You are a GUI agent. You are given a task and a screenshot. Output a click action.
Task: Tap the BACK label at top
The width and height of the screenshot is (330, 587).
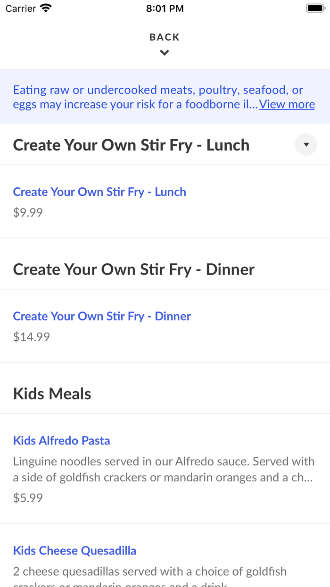(165, 37)
